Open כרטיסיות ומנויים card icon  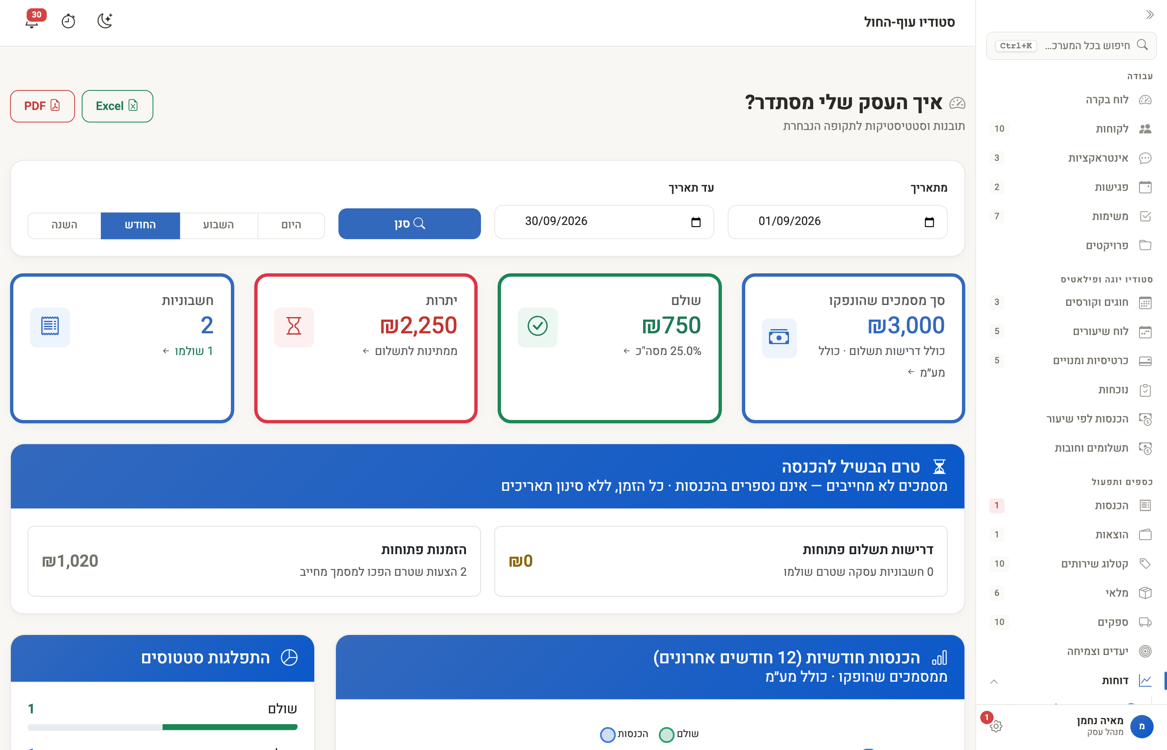coord(1145,361)
